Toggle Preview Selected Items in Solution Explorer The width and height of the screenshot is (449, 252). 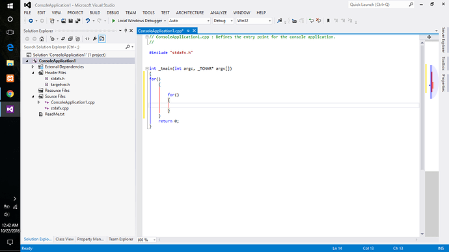tap(102, 38)
